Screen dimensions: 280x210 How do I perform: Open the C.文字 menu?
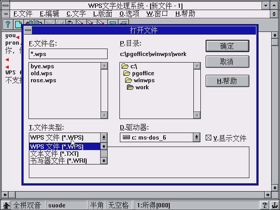(76, 14)
